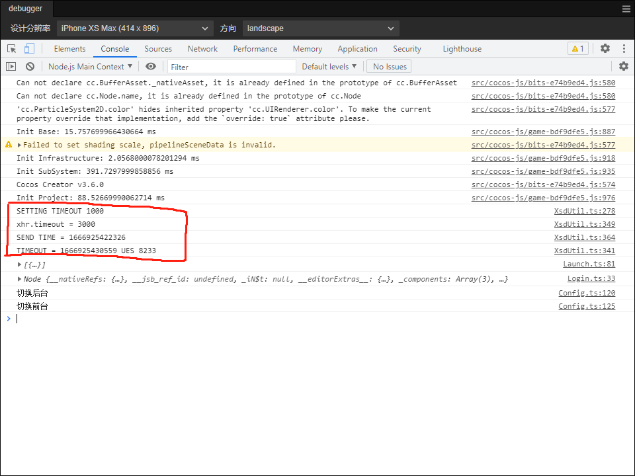Open console settings with the right gear icon
This screenshot has height=476, width=635.
coord(622,66)
